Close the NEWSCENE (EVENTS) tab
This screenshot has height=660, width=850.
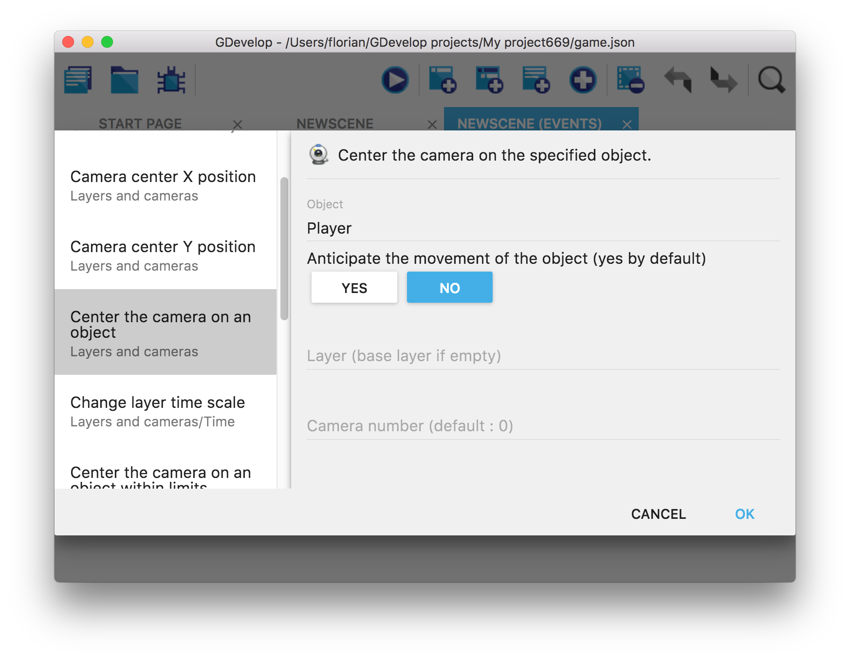(627, 125)
